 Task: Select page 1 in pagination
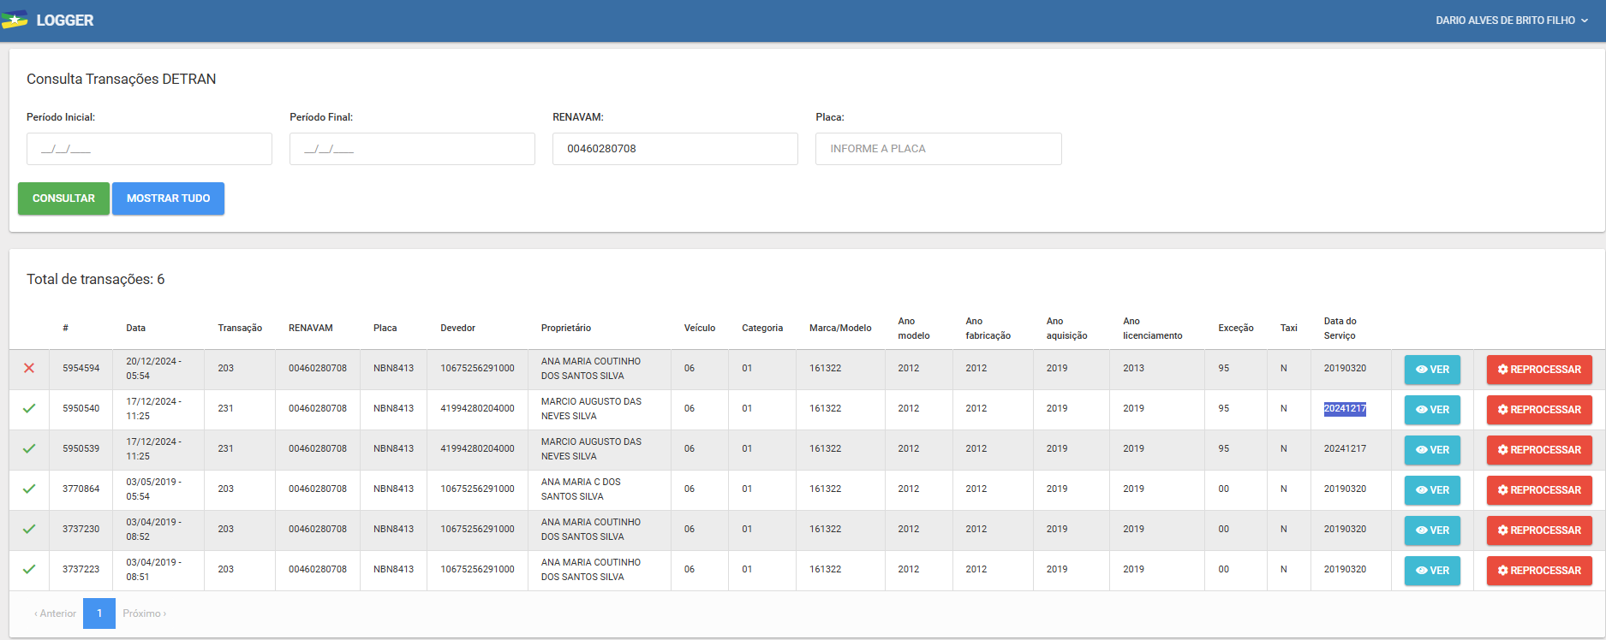pyautogui.click(x=99, y=613)
